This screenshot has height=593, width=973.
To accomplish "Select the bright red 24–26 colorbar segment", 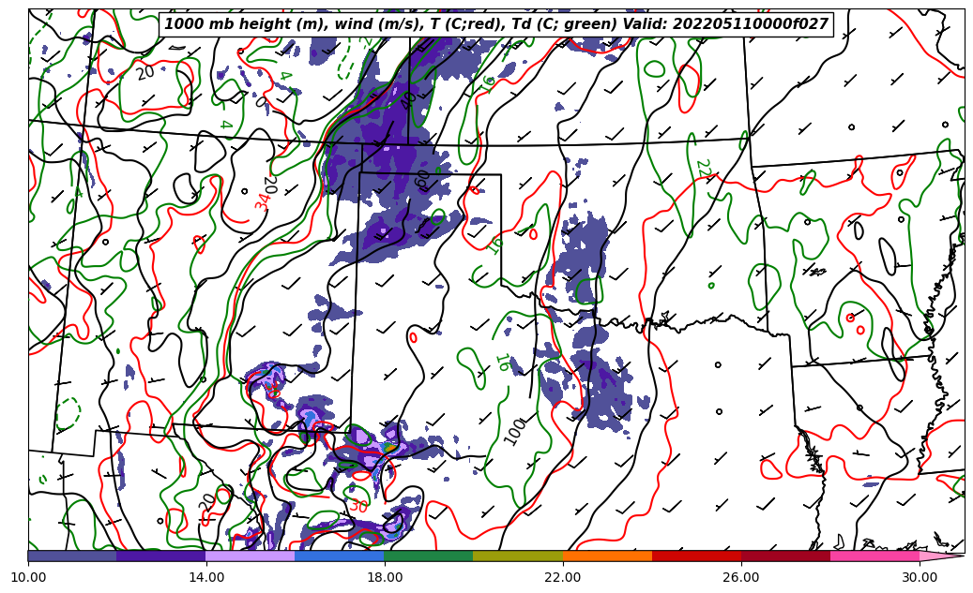I will (697, 556).
